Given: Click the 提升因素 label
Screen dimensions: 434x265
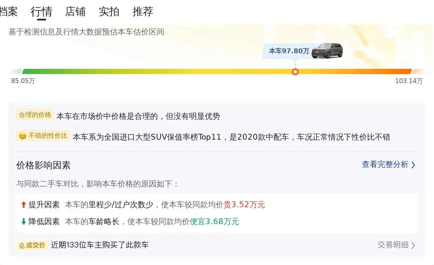Looking at the screenshot, I should point(44,205).
